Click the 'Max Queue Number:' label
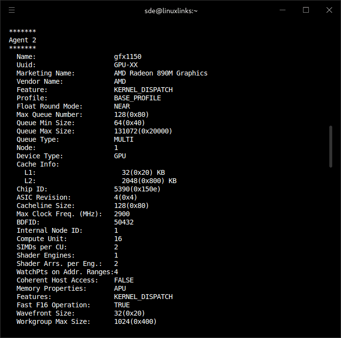This screenshot has width=341, height=338. [x=50, y=114]
